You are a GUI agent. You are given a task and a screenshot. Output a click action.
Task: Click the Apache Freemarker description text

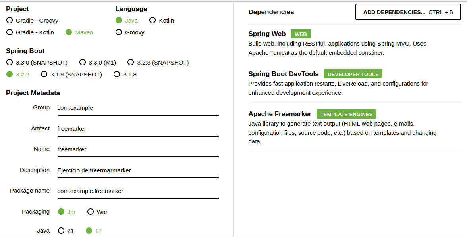(x=342, y=133)
